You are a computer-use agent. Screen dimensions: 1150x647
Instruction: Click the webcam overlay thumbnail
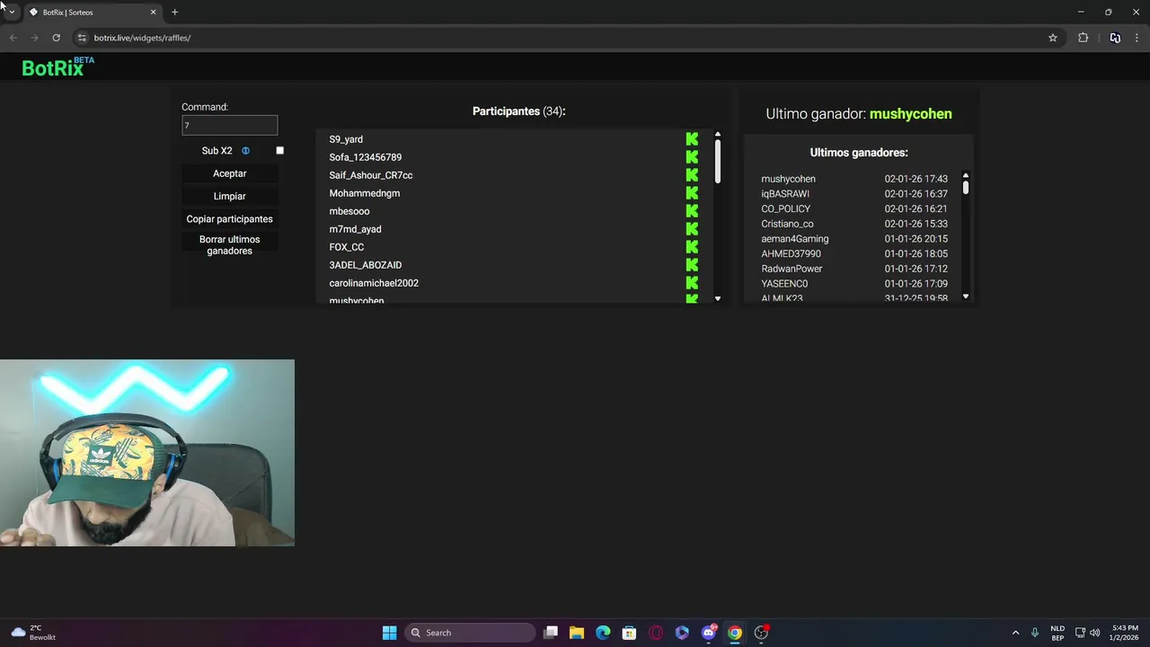pyautogui.click(x=147, y=453)
